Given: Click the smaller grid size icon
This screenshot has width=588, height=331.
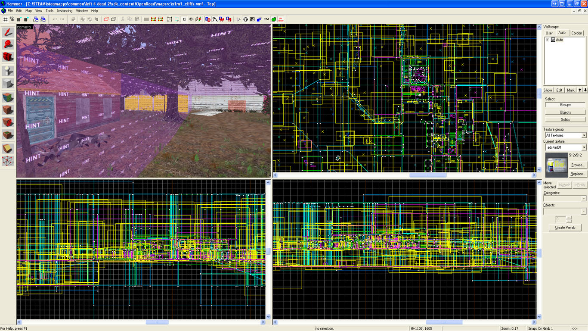Looking at the screenshot, I should click(x=19, y=19).
